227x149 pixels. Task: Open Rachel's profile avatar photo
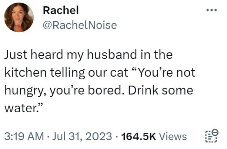coord(19,17)
